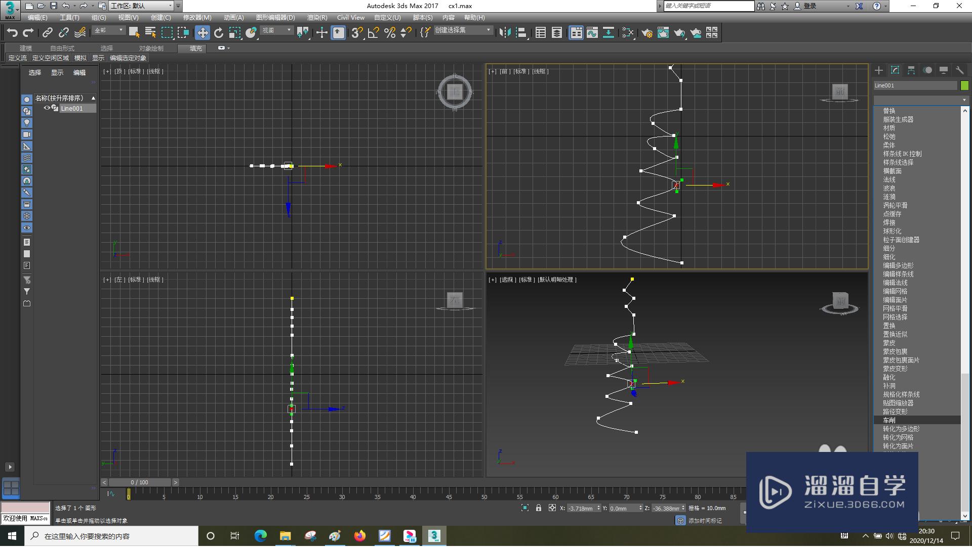Toggle the Scene Explorer button in toolbar
Viewport: 972px width, 547px height.
[x=540, y=33]
